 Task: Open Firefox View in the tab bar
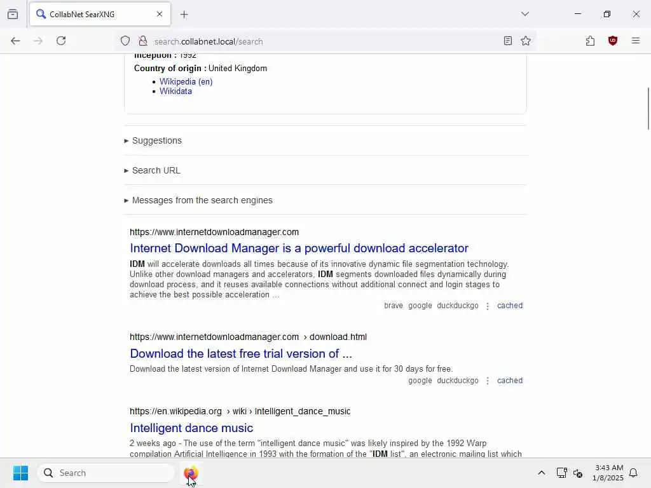click(x=13, y=14)
